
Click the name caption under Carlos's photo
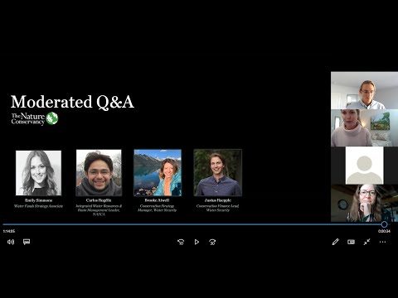tap(99, 200)
